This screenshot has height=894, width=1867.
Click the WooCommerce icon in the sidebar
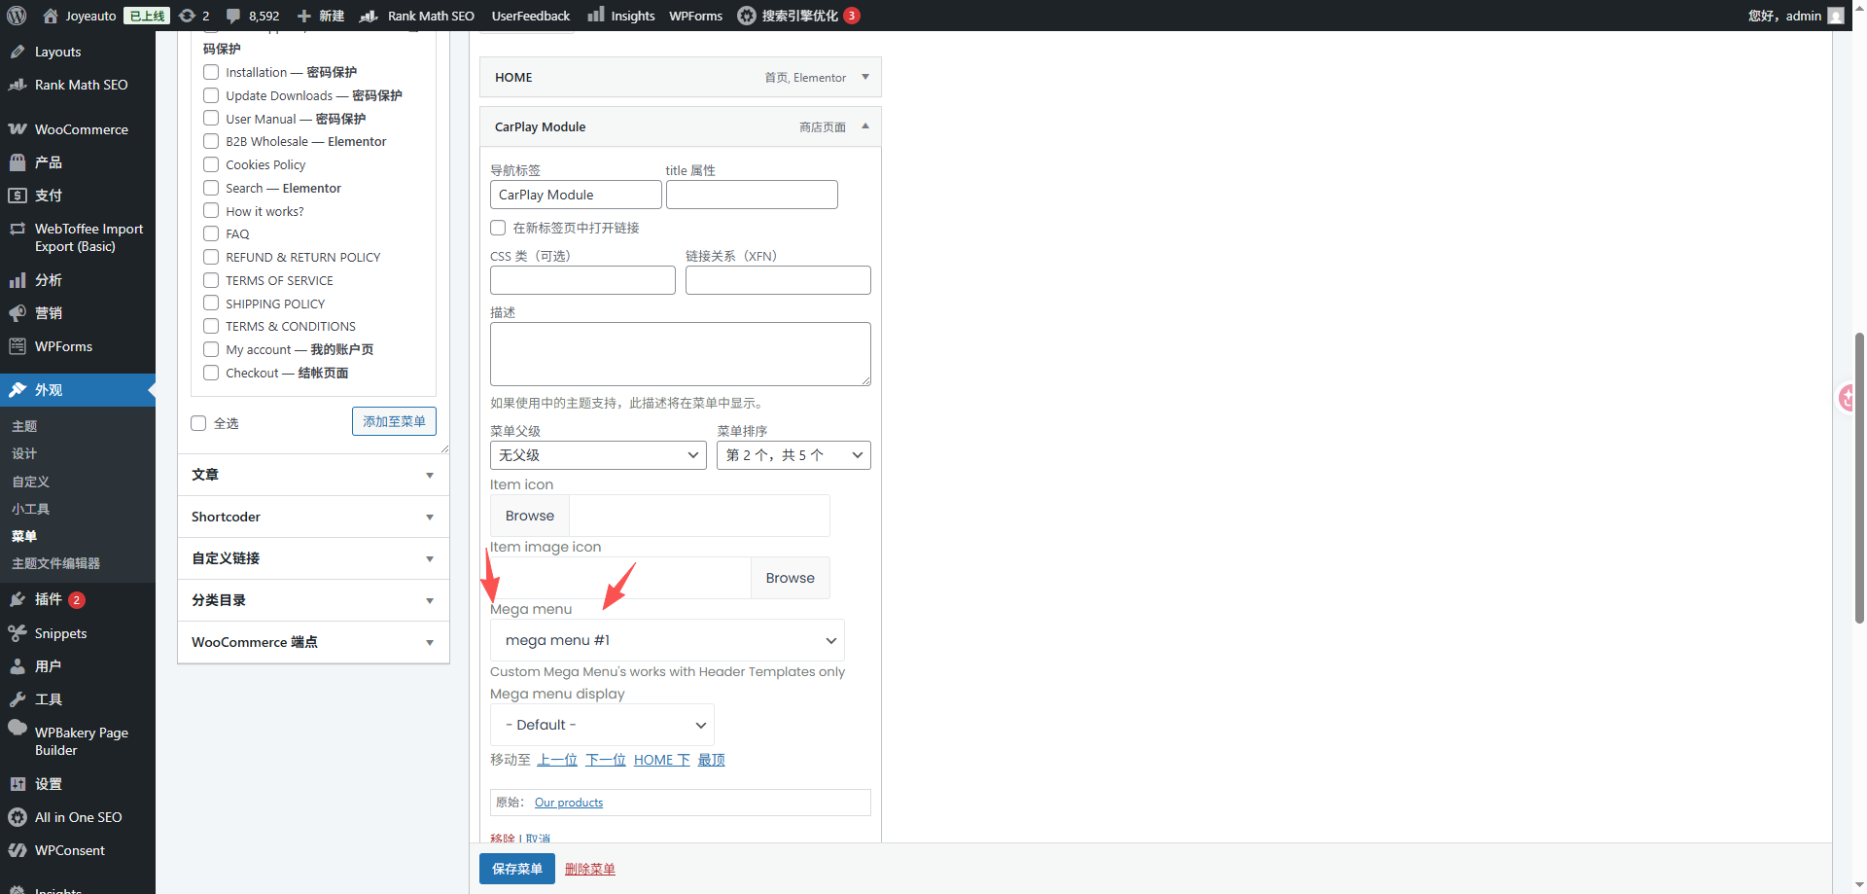point(18,129)
